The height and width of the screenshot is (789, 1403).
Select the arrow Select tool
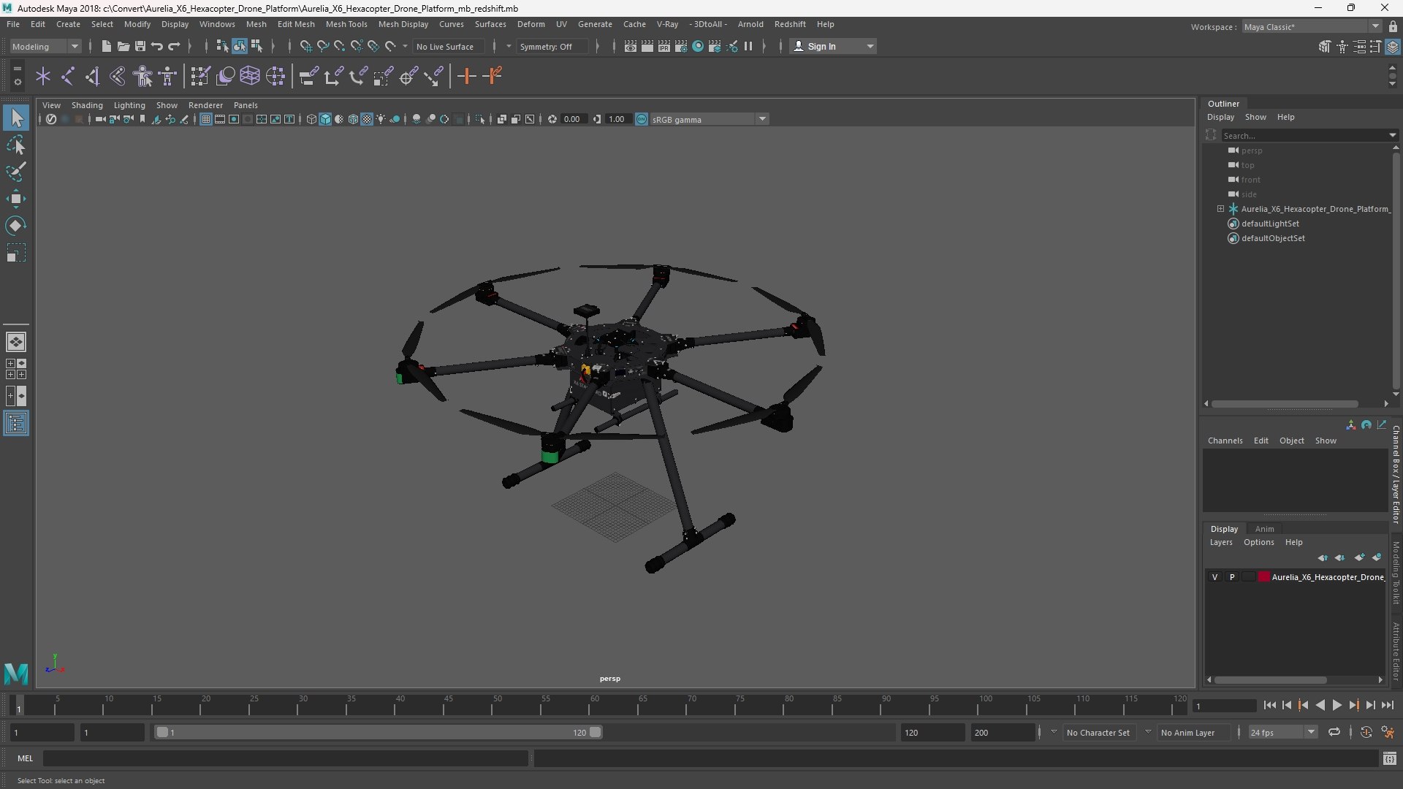[x=16, y=118]
